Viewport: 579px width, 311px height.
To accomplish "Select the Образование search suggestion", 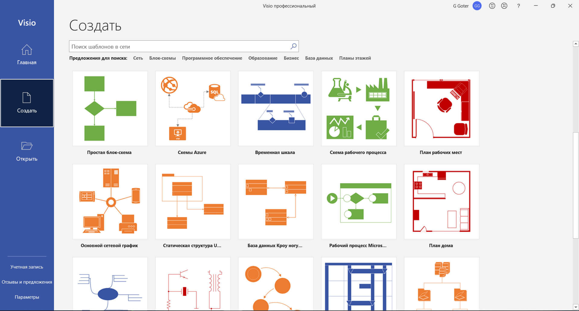I will [263, 58].
